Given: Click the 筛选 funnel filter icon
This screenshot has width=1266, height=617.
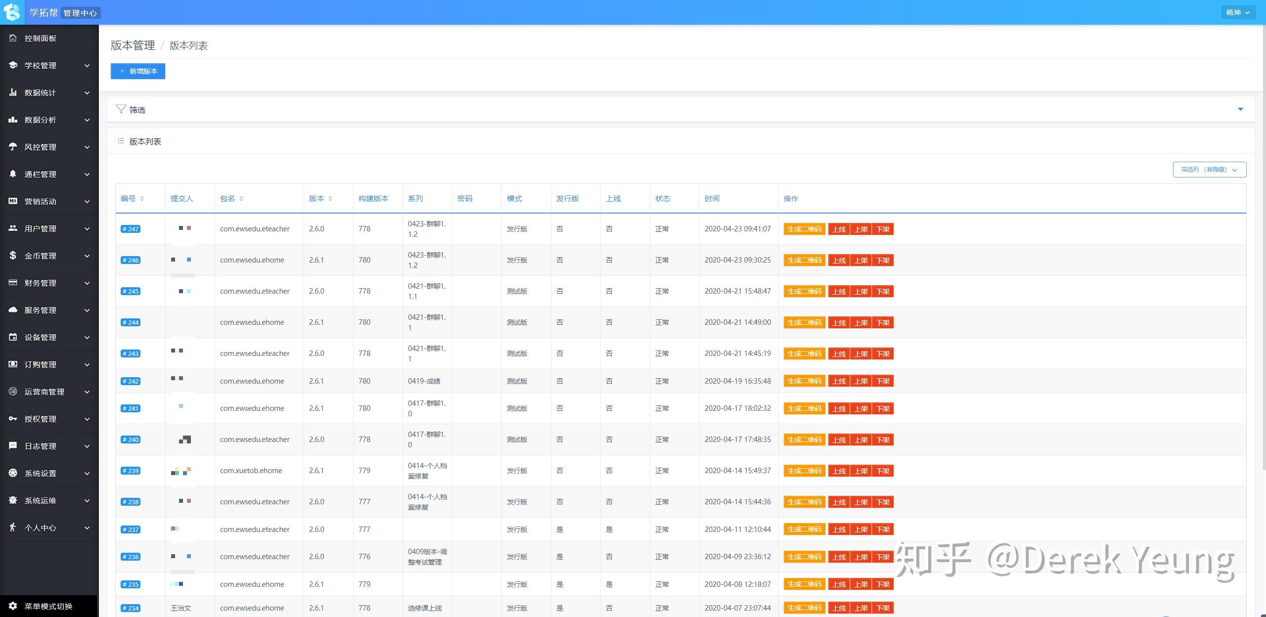Looking at the screenshot, I should 121,109.
